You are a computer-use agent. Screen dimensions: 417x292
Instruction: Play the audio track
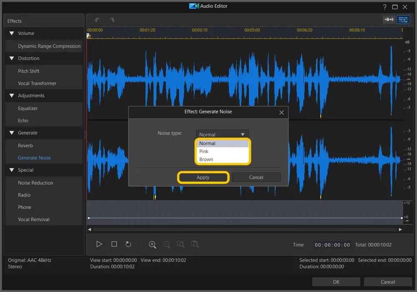tap(99, 244)
